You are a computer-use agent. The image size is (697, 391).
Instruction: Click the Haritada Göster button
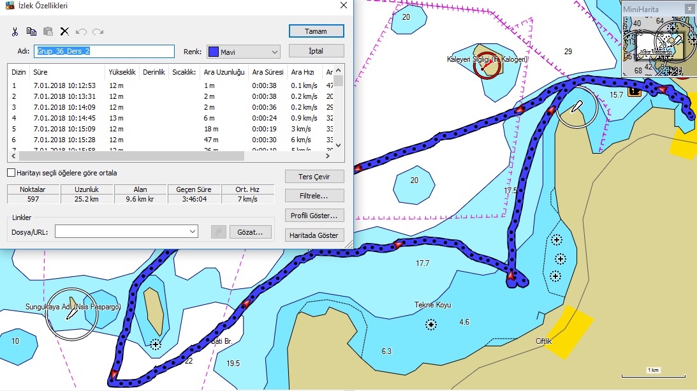tap(314, 235)
